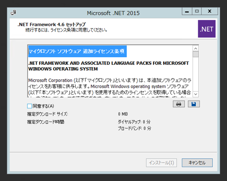Maximize the Microsoft .NET 2015 window
The image size is (227, 181).
[x=197, y=11]
